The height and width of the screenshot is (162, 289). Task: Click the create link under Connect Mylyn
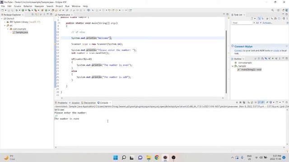(x=276, y=50)
